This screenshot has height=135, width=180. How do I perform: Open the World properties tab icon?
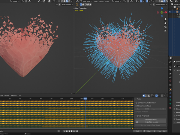pos(170,81)
